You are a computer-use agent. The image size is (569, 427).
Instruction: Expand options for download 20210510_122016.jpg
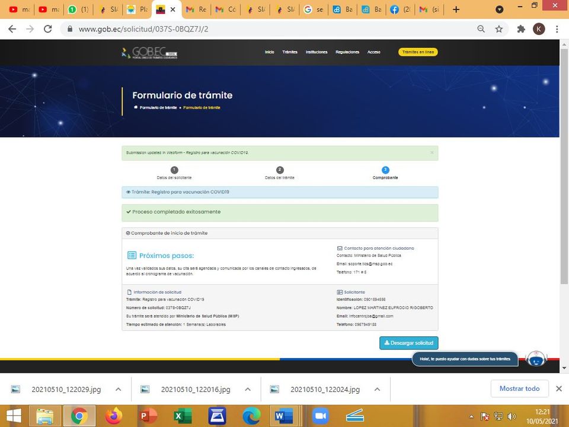click(248, 389)
